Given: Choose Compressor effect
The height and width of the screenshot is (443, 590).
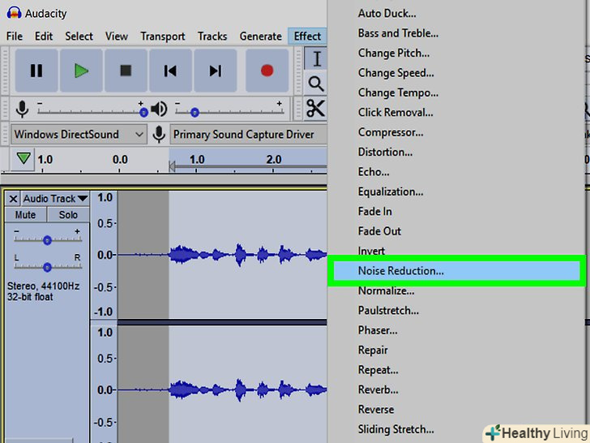Looking at the screenshot, I should click(391, 132).
